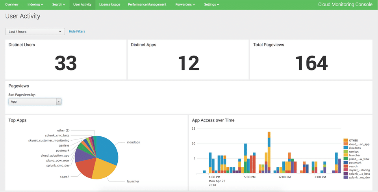Expand the Search menu in navigation bar
Viewport: 378px width, 192px height.
tap(59, 5)
